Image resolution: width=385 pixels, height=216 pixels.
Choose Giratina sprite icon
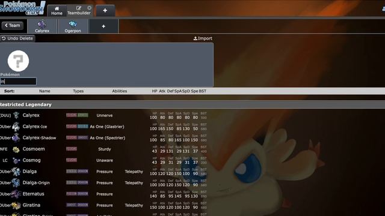(16, 205)
